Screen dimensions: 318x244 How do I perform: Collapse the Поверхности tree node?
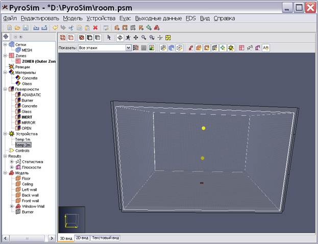click(x=5, y=89)
